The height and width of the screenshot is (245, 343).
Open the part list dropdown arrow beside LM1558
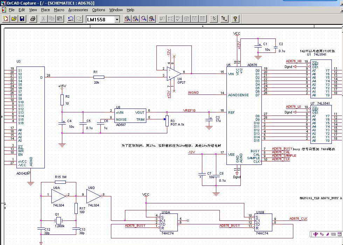click(117, 20)
